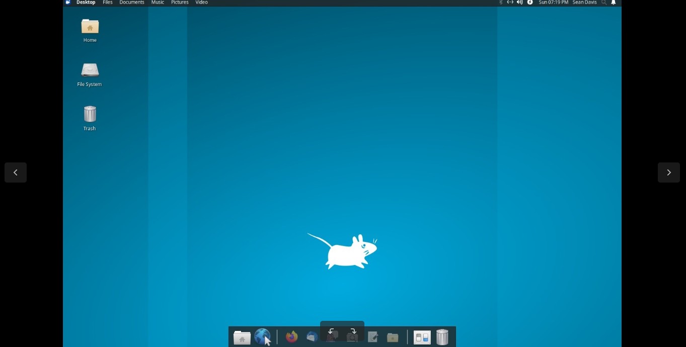The width and height of the screenshot is (686, 347).
Task: Open the Sean Davis user menu
Action: tap(585, 3)
